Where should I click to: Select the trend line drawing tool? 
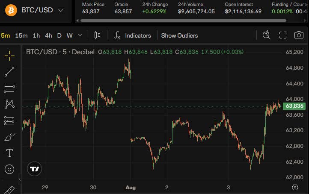tap(9, 72)
